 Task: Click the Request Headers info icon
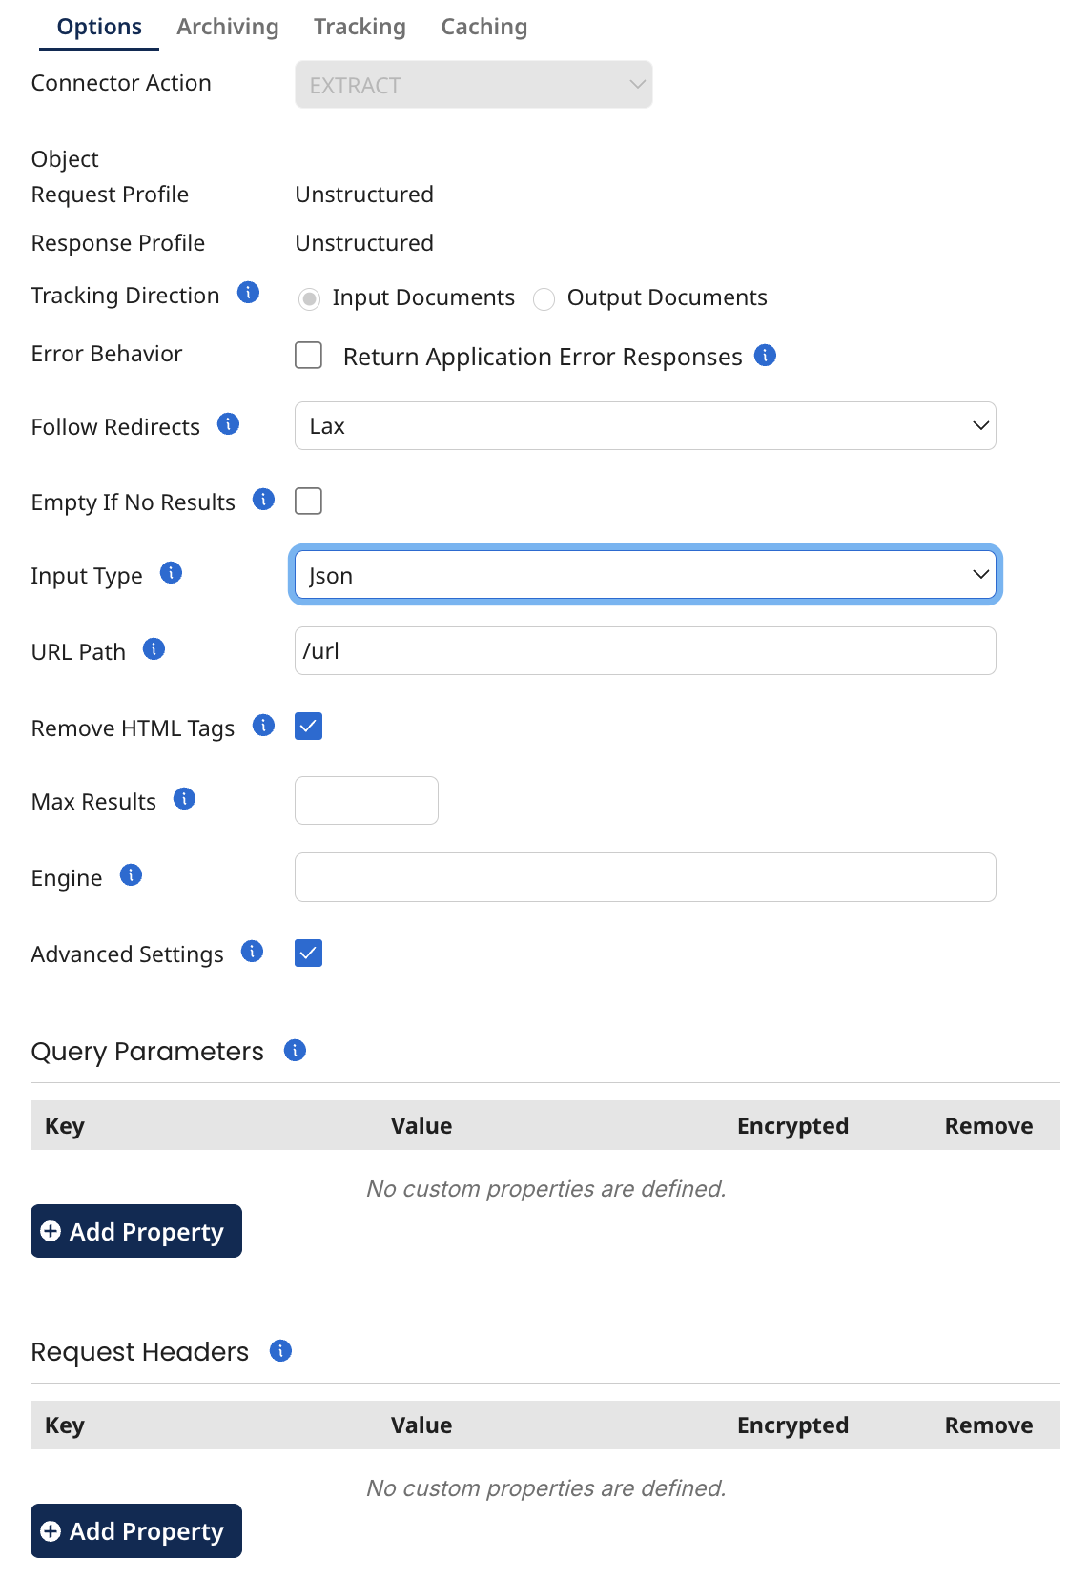(280, 1351)
